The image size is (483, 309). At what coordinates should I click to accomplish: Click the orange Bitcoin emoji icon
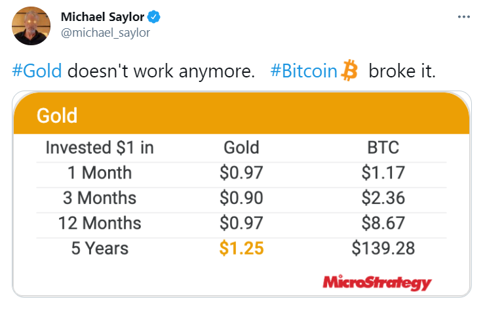click(349, 71)
